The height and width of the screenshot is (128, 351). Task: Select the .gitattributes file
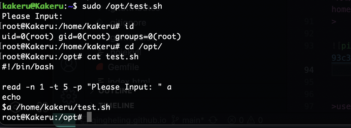(x=134, y=9)
